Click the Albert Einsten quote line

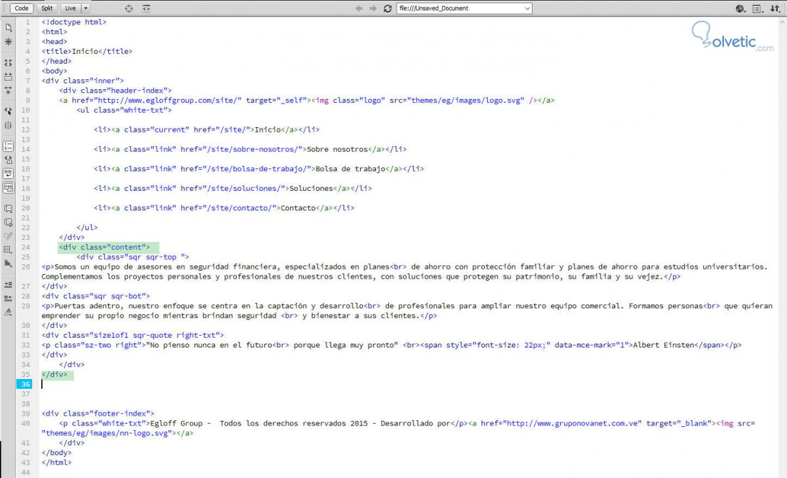click(392, 345)
